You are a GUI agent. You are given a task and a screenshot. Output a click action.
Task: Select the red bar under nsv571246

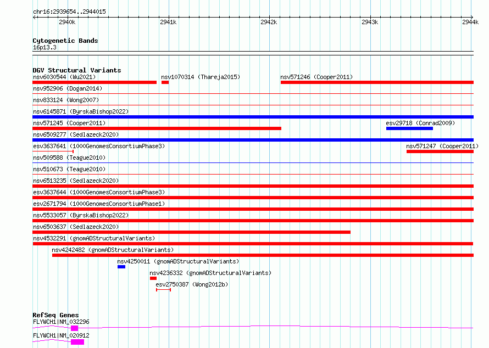click(x=377, y=82)
